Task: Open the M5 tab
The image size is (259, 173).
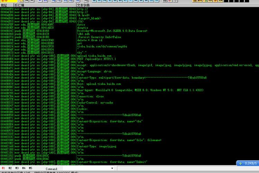Action: [x=30, y=168]
